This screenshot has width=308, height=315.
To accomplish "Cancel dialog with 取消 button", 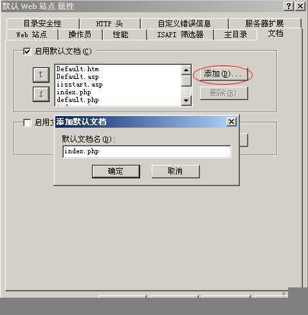I will [x=176, y=171].
